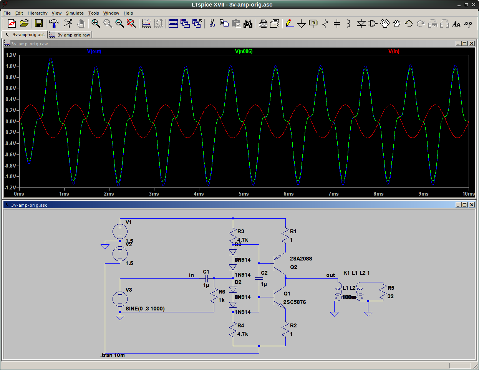
Task: Click the SINE(0 .3 1000) source value
Action: pos(145,309)
